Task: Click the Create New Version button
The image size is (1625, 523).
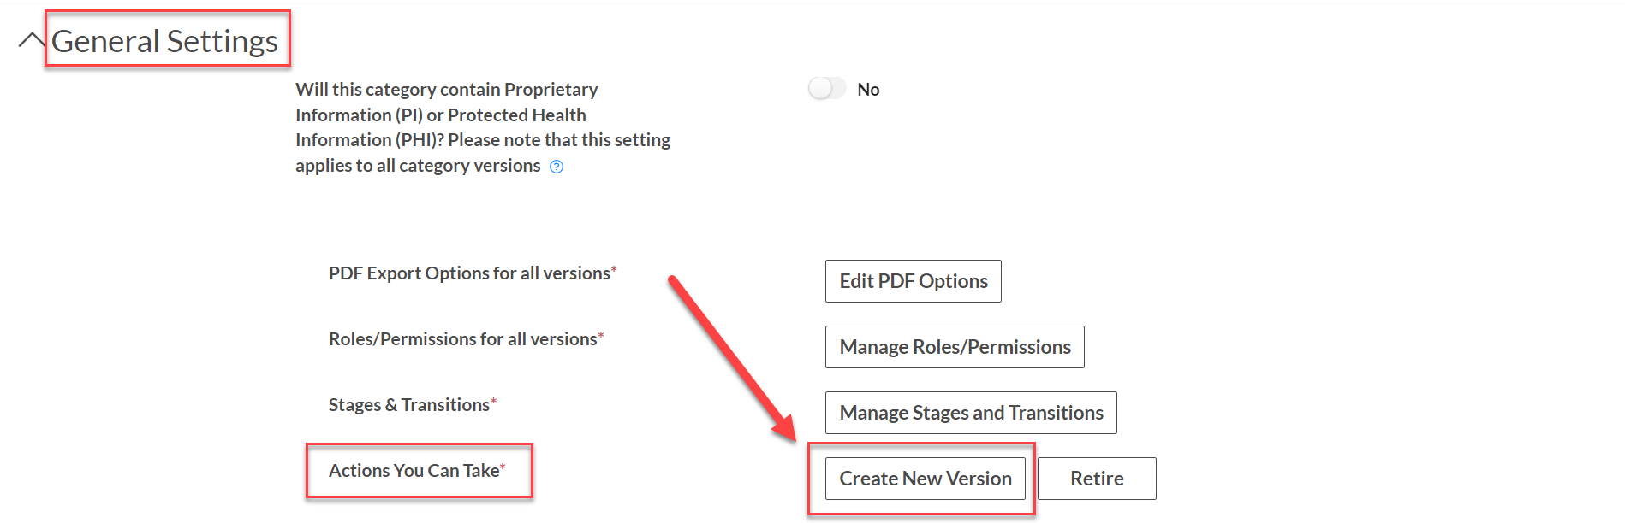Action: click(926, 479)
